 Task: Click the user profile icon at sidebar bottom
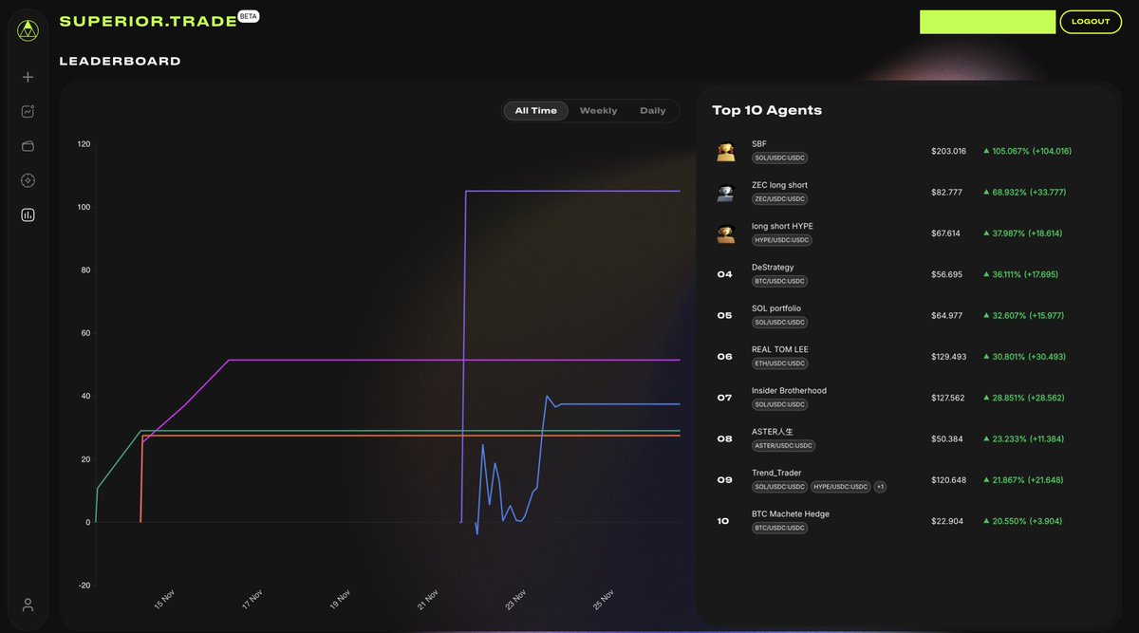click(27, 605)
